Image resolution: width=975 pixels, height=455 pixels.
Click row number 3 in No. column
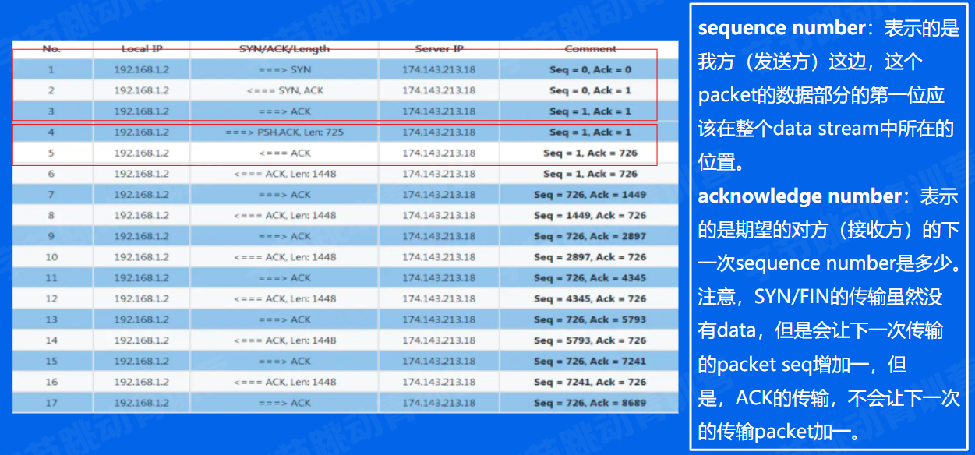tap(51, 111)
